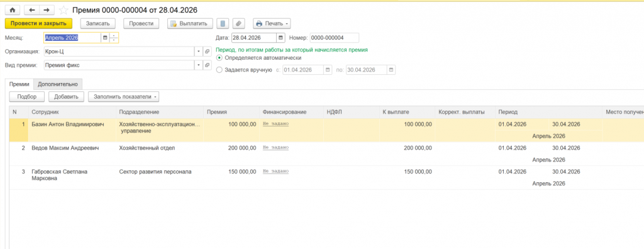This screenshot has width=644, height=249.
Task: Add document to favorites with star icon
Action: click(64, 9)
